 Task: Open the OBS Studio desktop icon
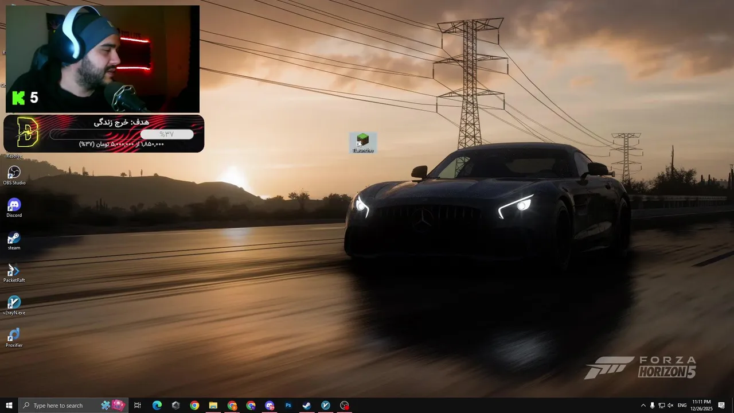coord(14,175)
